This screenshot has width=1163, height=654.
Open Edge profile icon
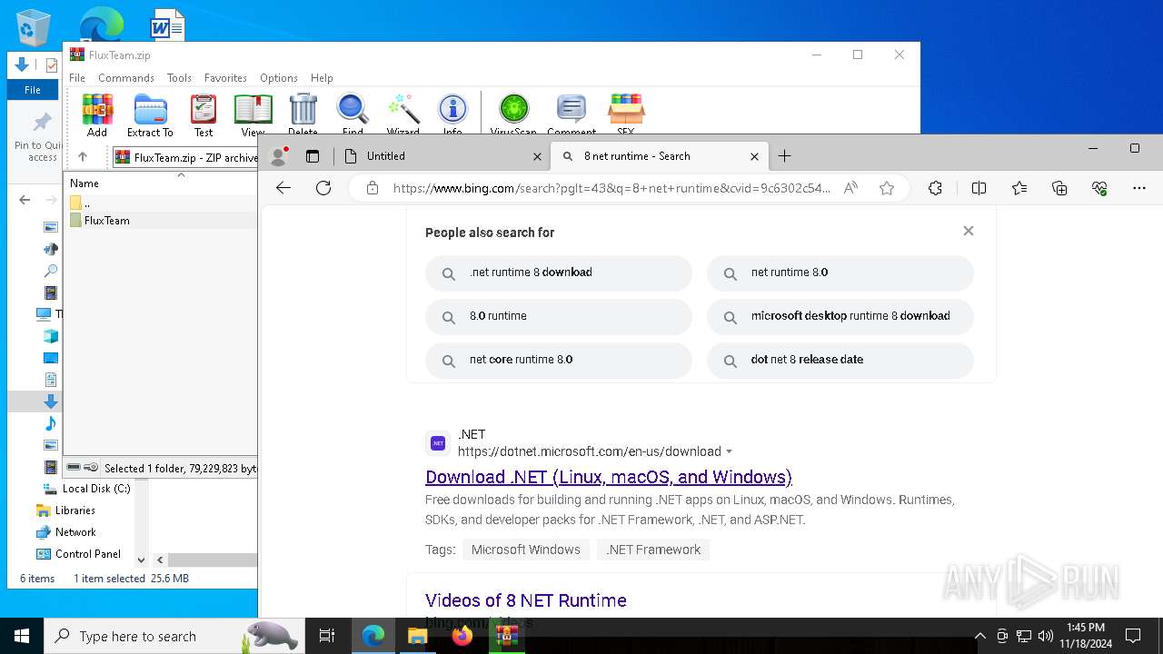tap(279, 156)
